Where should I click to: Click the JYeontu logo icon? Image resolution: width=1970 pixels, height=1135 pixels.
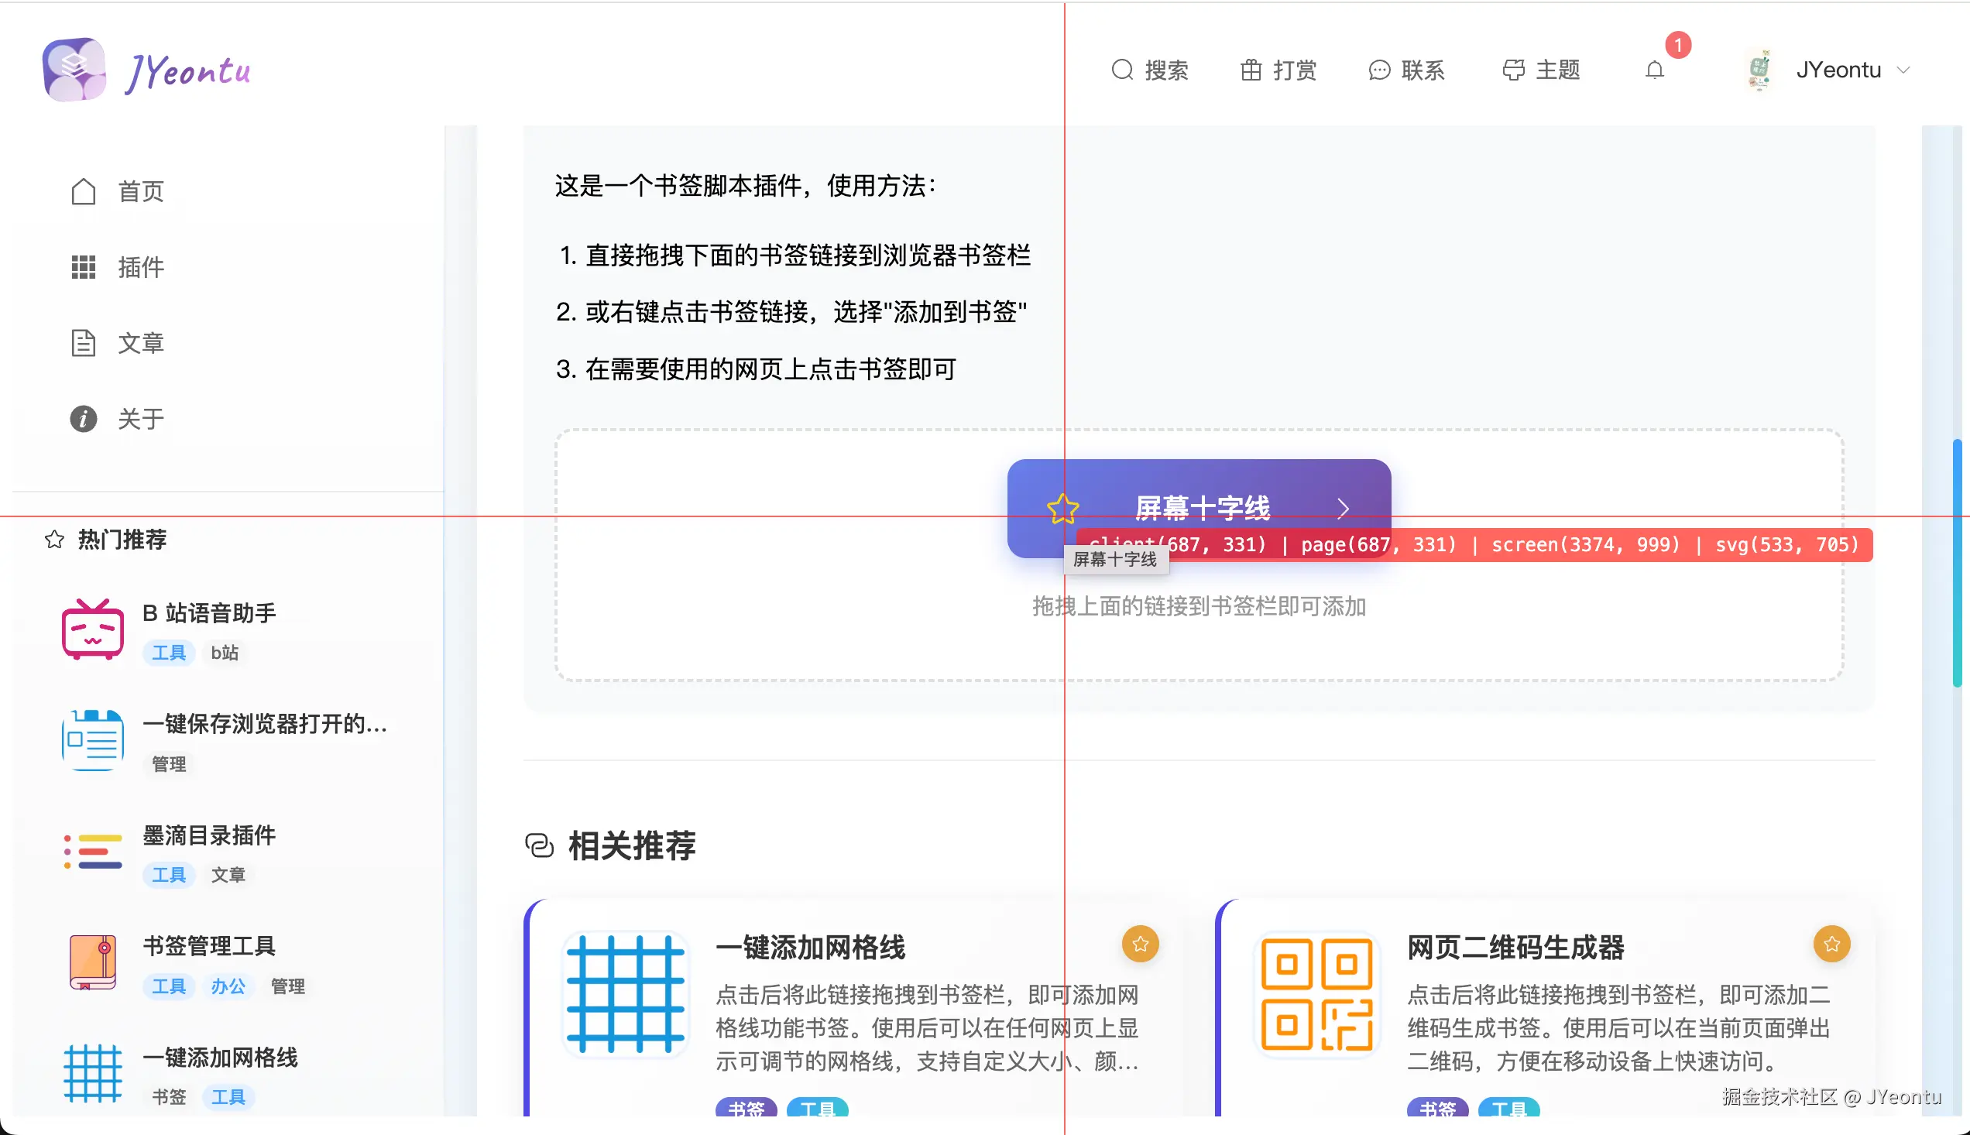[x=74, y=69]
